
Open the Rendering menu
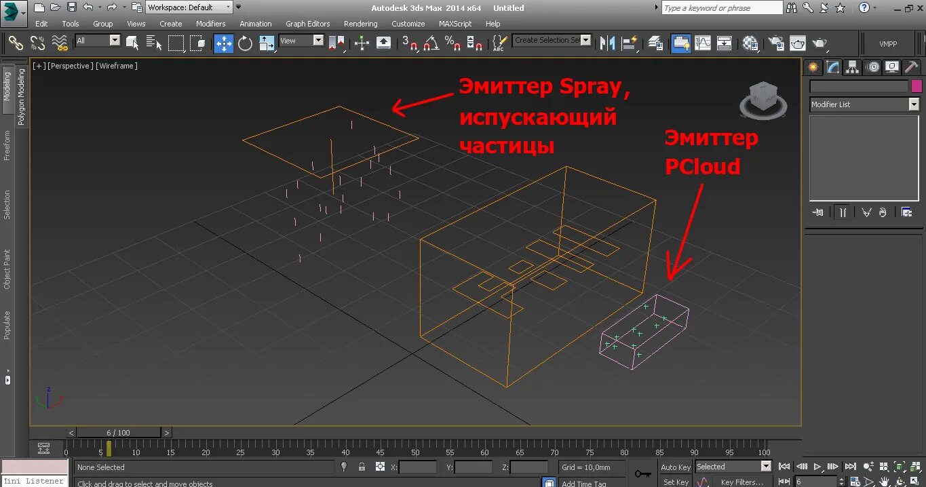click(x=360, y=23)
